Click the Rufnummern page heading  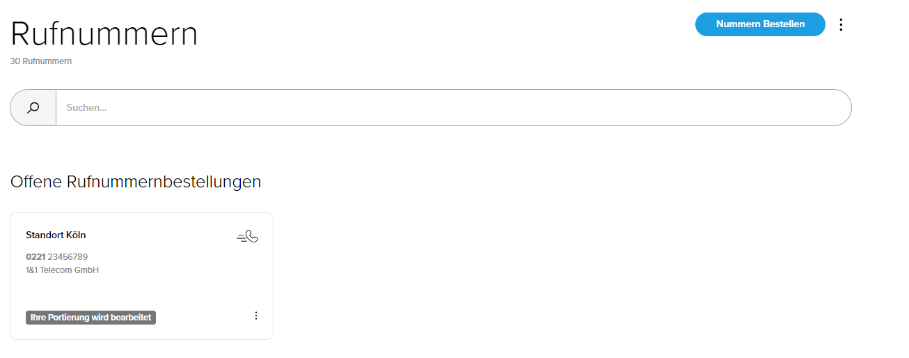(x=104, y=33)
